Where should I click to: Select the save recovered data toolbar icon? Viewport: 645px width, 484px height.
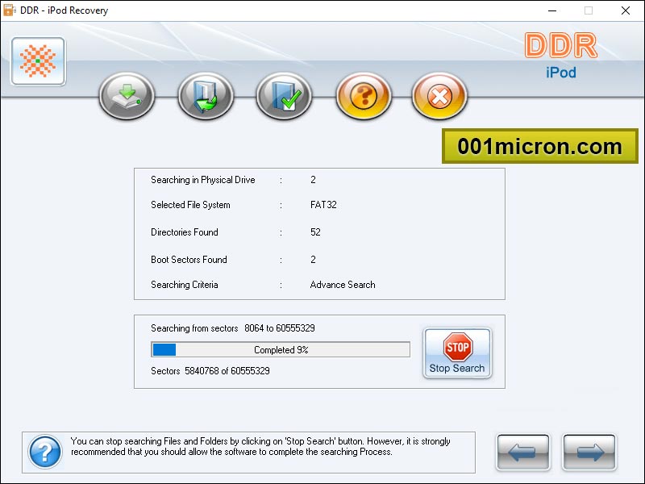(x=126, y=95)
